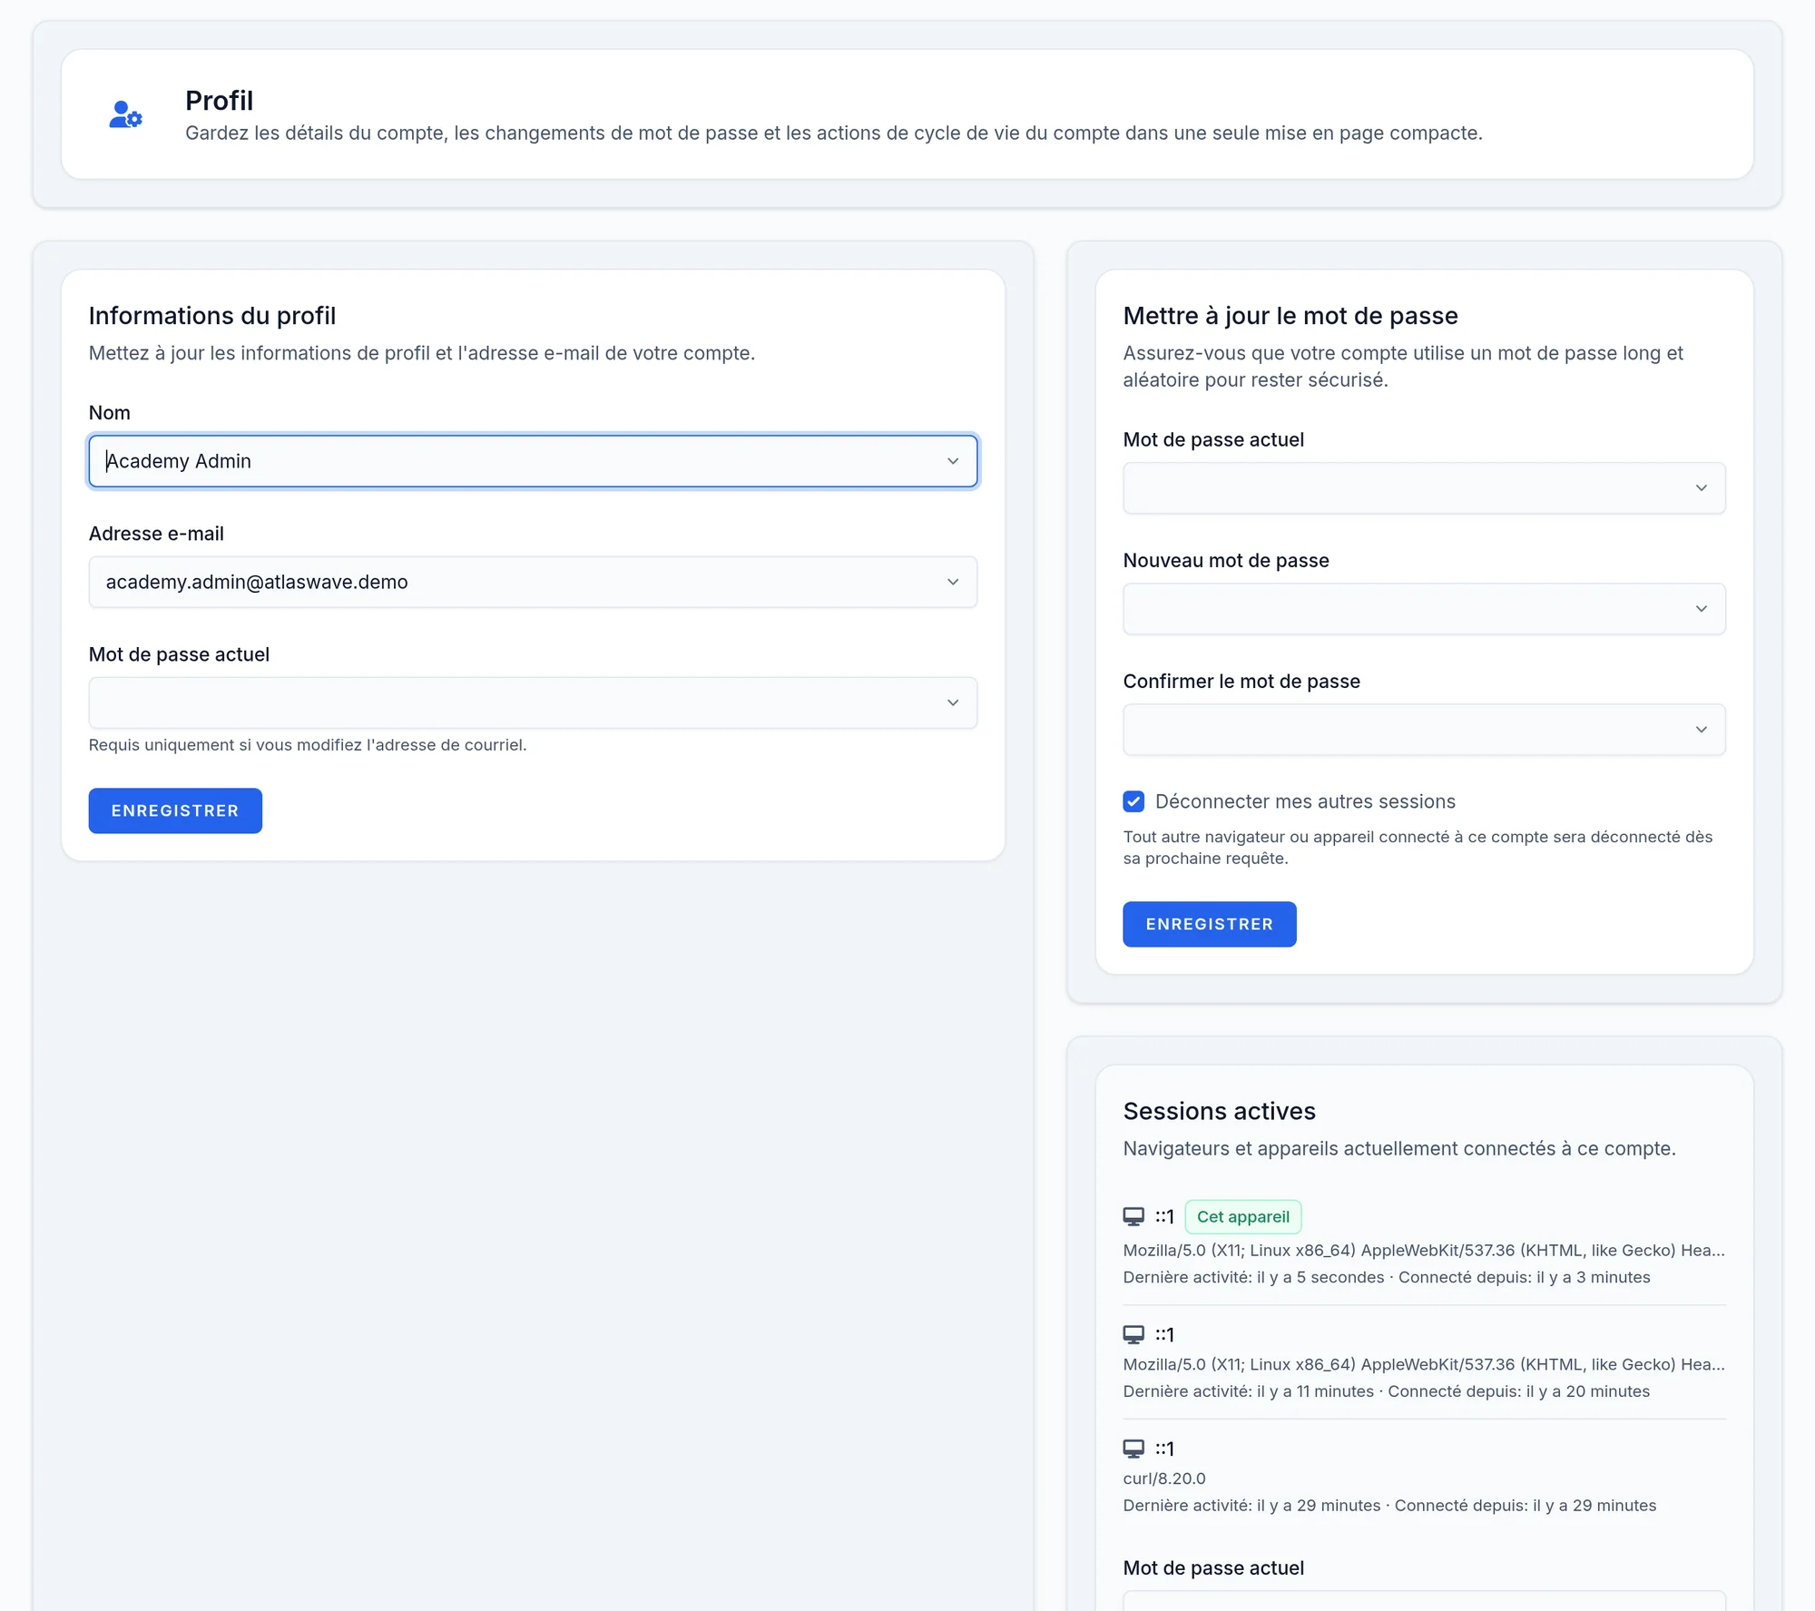Image resolution: width=1815 pixels, height=1611 pixels.
Task: Click Mettre à jour le mot de passe heading
Action: [x=1290, y=316]
